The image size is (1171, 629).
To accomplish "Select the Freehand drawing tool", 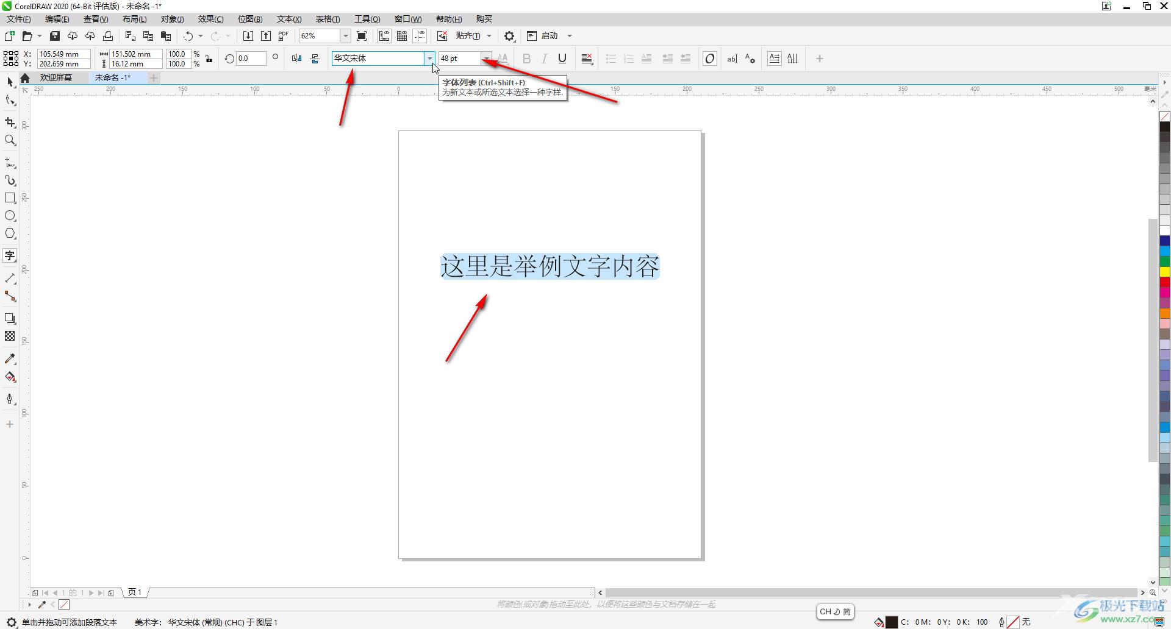I will 10,162.
